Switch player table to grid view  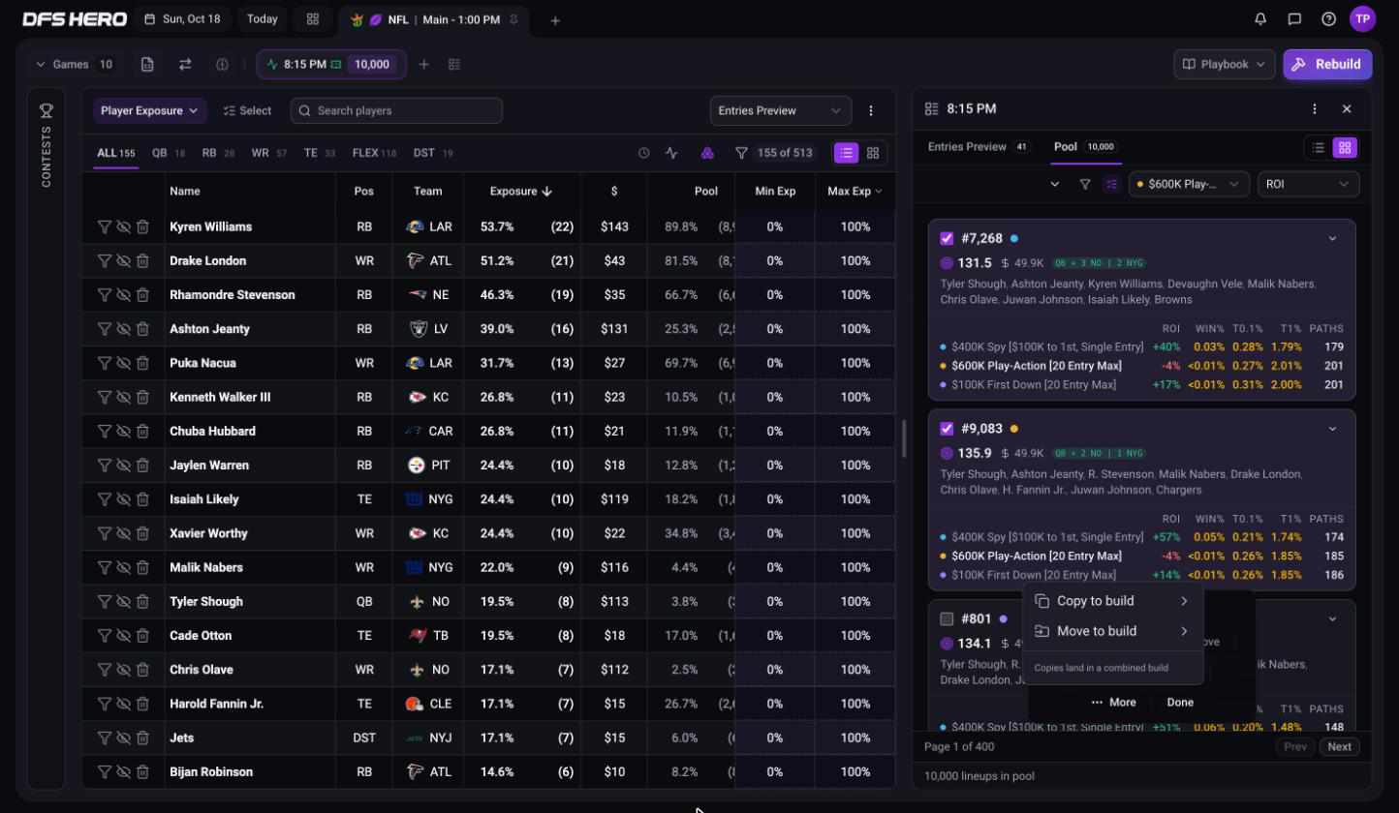[x=873, y=153]
